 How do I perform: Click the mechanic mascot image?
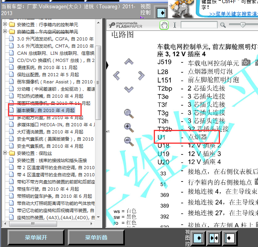click(x=181, y=8)
